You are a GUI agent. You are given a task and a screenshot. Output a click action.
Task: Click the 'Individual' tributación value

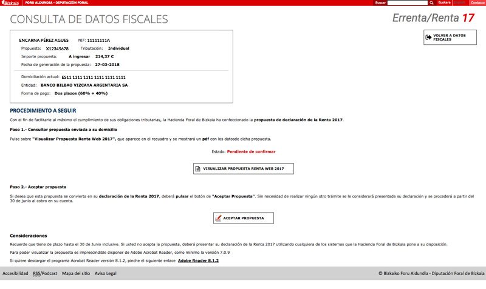[118, 48]
